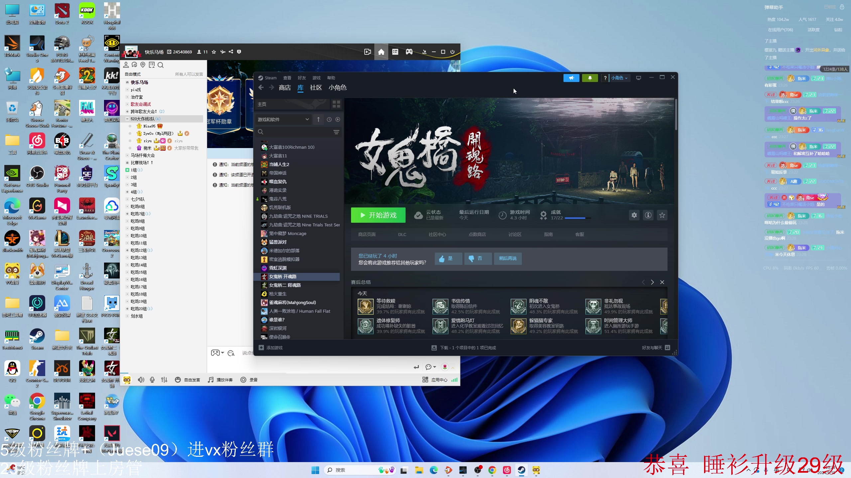Open the 商店 tab in Steam
This screenshot has height=478, width=851.
(285, 88)
